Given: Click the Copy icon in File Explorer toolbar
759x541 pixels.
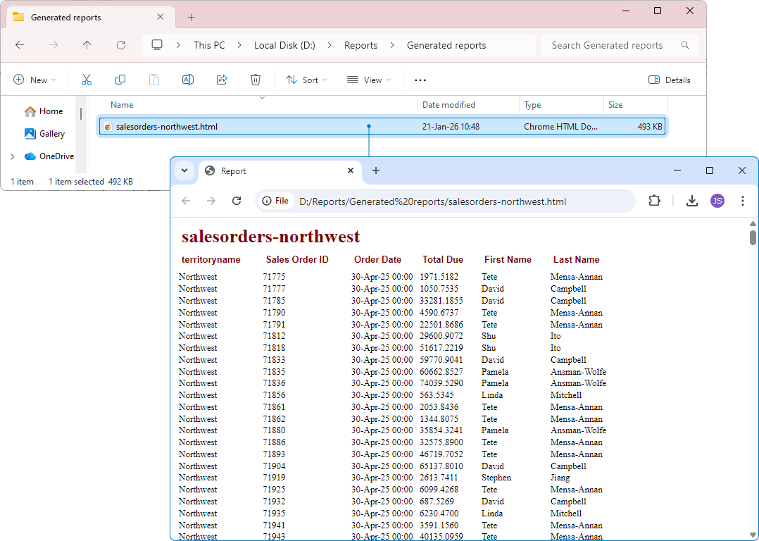Looking at the screenshot, I should click(x=120, y=80).
